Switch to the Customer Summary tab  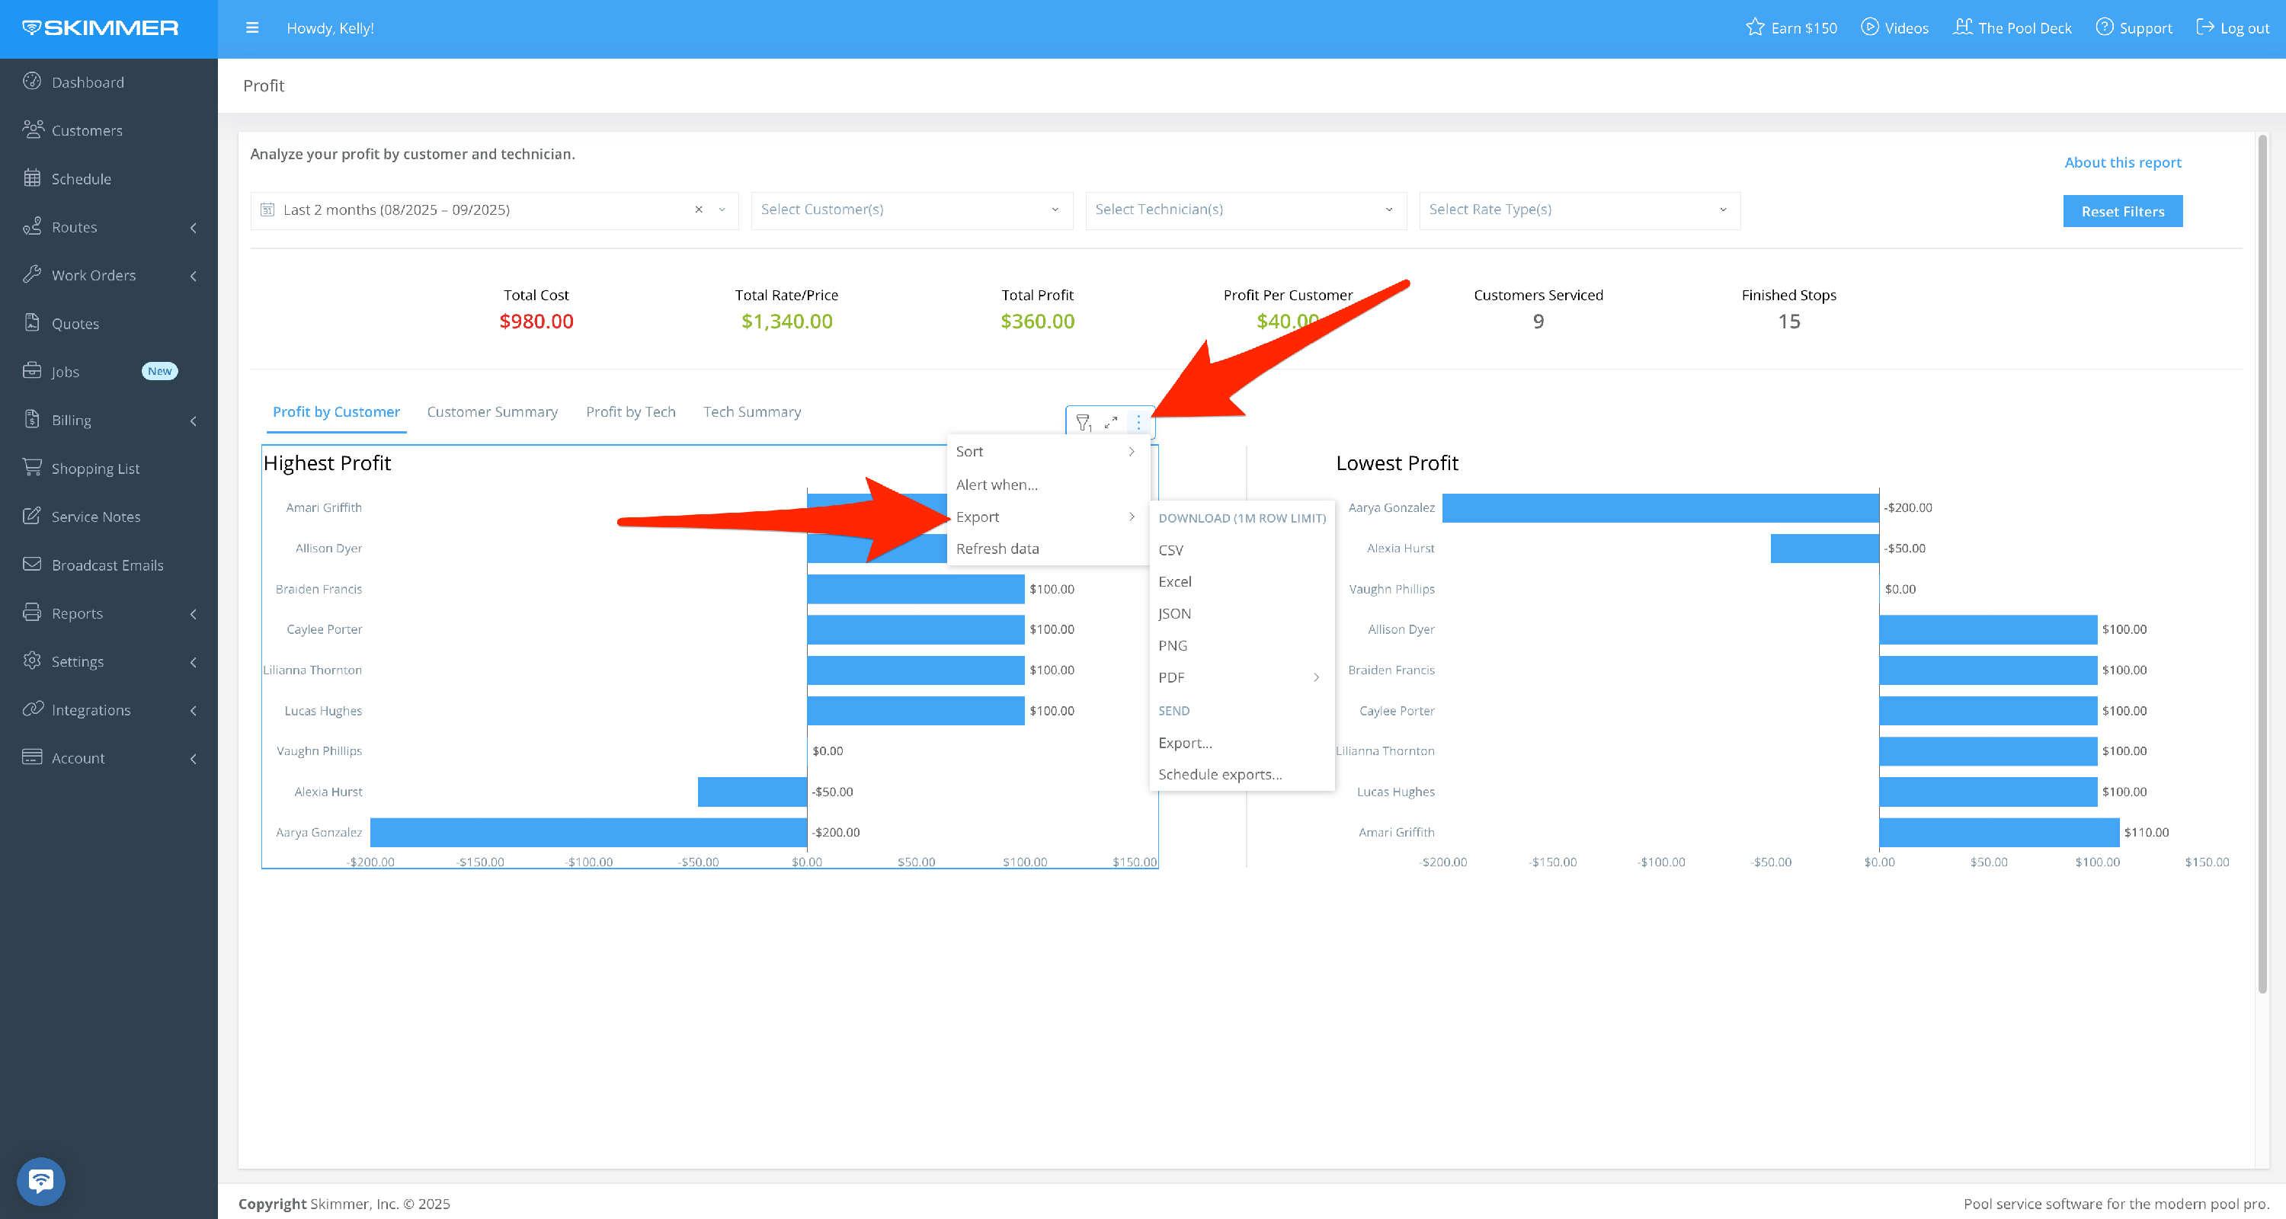pos(491,411)
